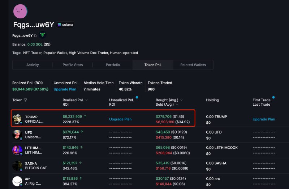Click the Fqgs...uw6Y wallet title heading
Viewport: 289px width, 189px height.
click(x=34, y=25)
